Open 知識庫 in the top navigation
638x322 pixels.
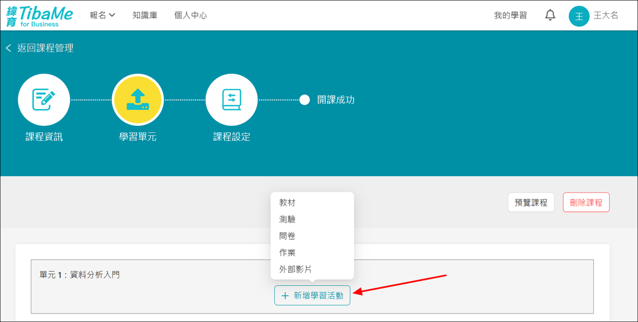tap(145, 15)
